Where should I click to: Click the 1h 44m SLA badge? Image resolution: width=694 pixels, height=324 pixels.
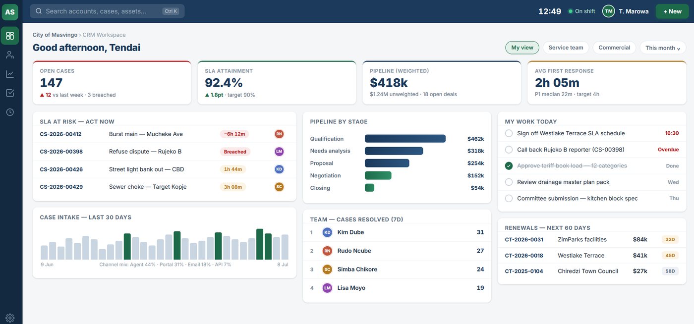(233, 169)
